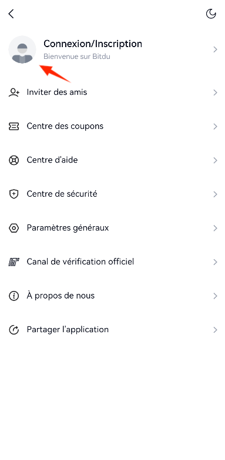The width and height of the screenshot is (225, 460).
Task: Open Connexion/Inscription login link
Action: [93, 44]
